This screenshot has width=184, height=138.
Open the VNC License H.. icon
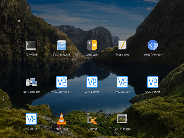pyautogui.click(x=62, y=82)
